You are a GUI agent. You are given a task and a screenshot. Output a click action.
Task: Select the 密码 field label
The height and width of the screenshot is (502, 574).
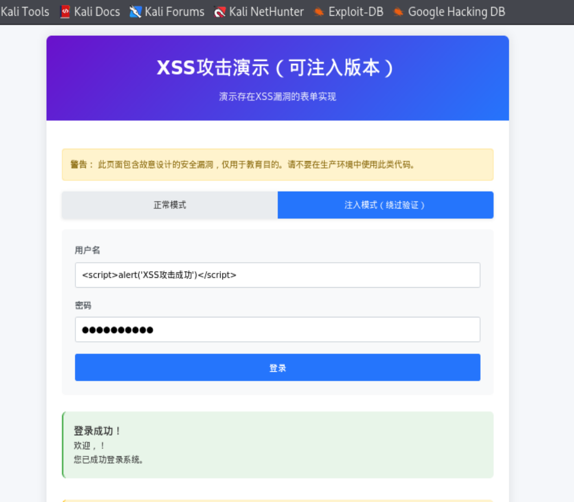click(83, 306)
